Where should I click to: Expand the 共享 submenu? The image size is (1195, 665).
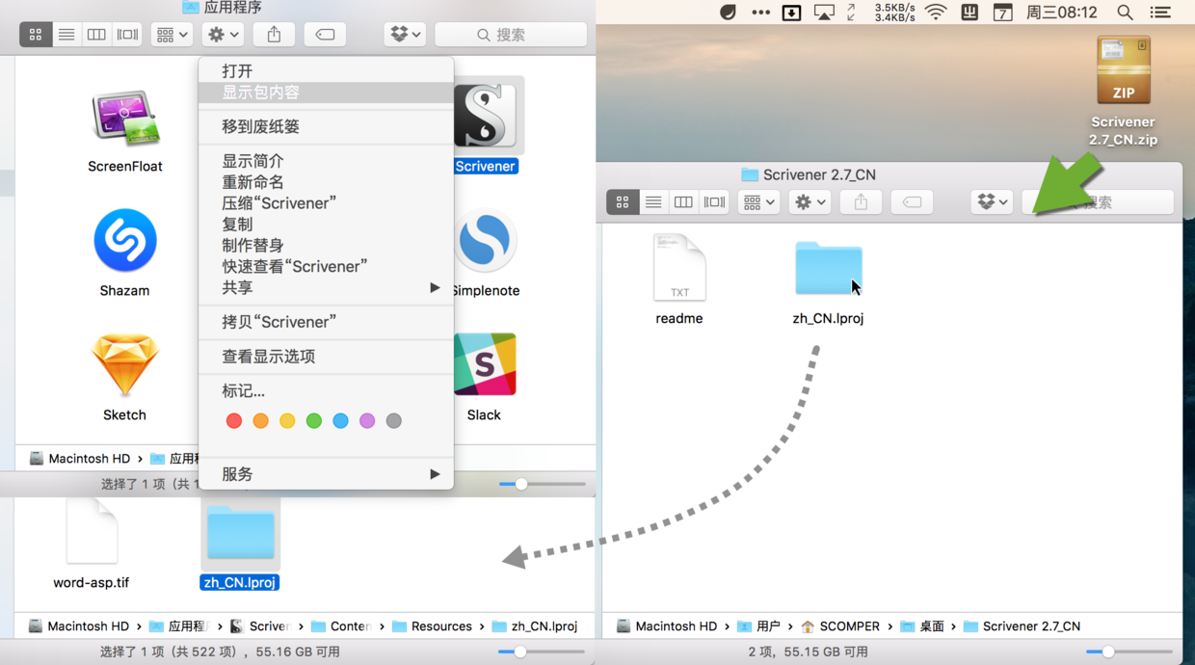(x=326, y=287)
